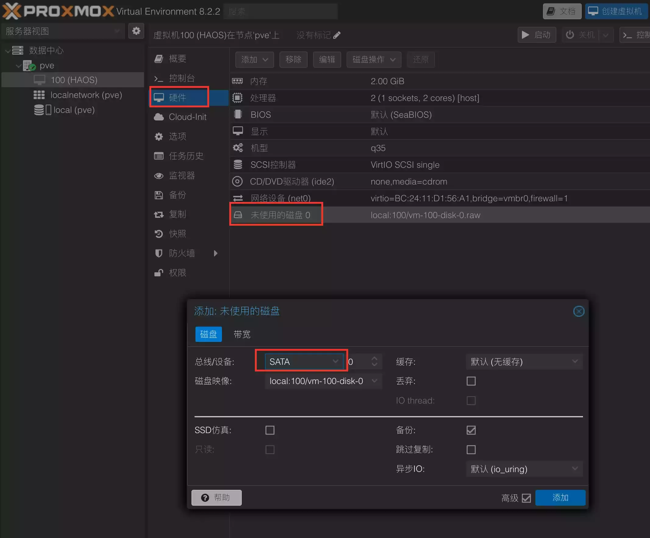650x538 pixels.
Task: Open the Cloud-Init section
Action: 187,117
